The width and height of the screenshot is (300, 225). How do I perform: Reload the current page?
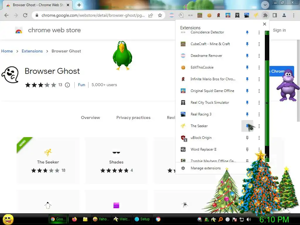click(x=25, y=15)
